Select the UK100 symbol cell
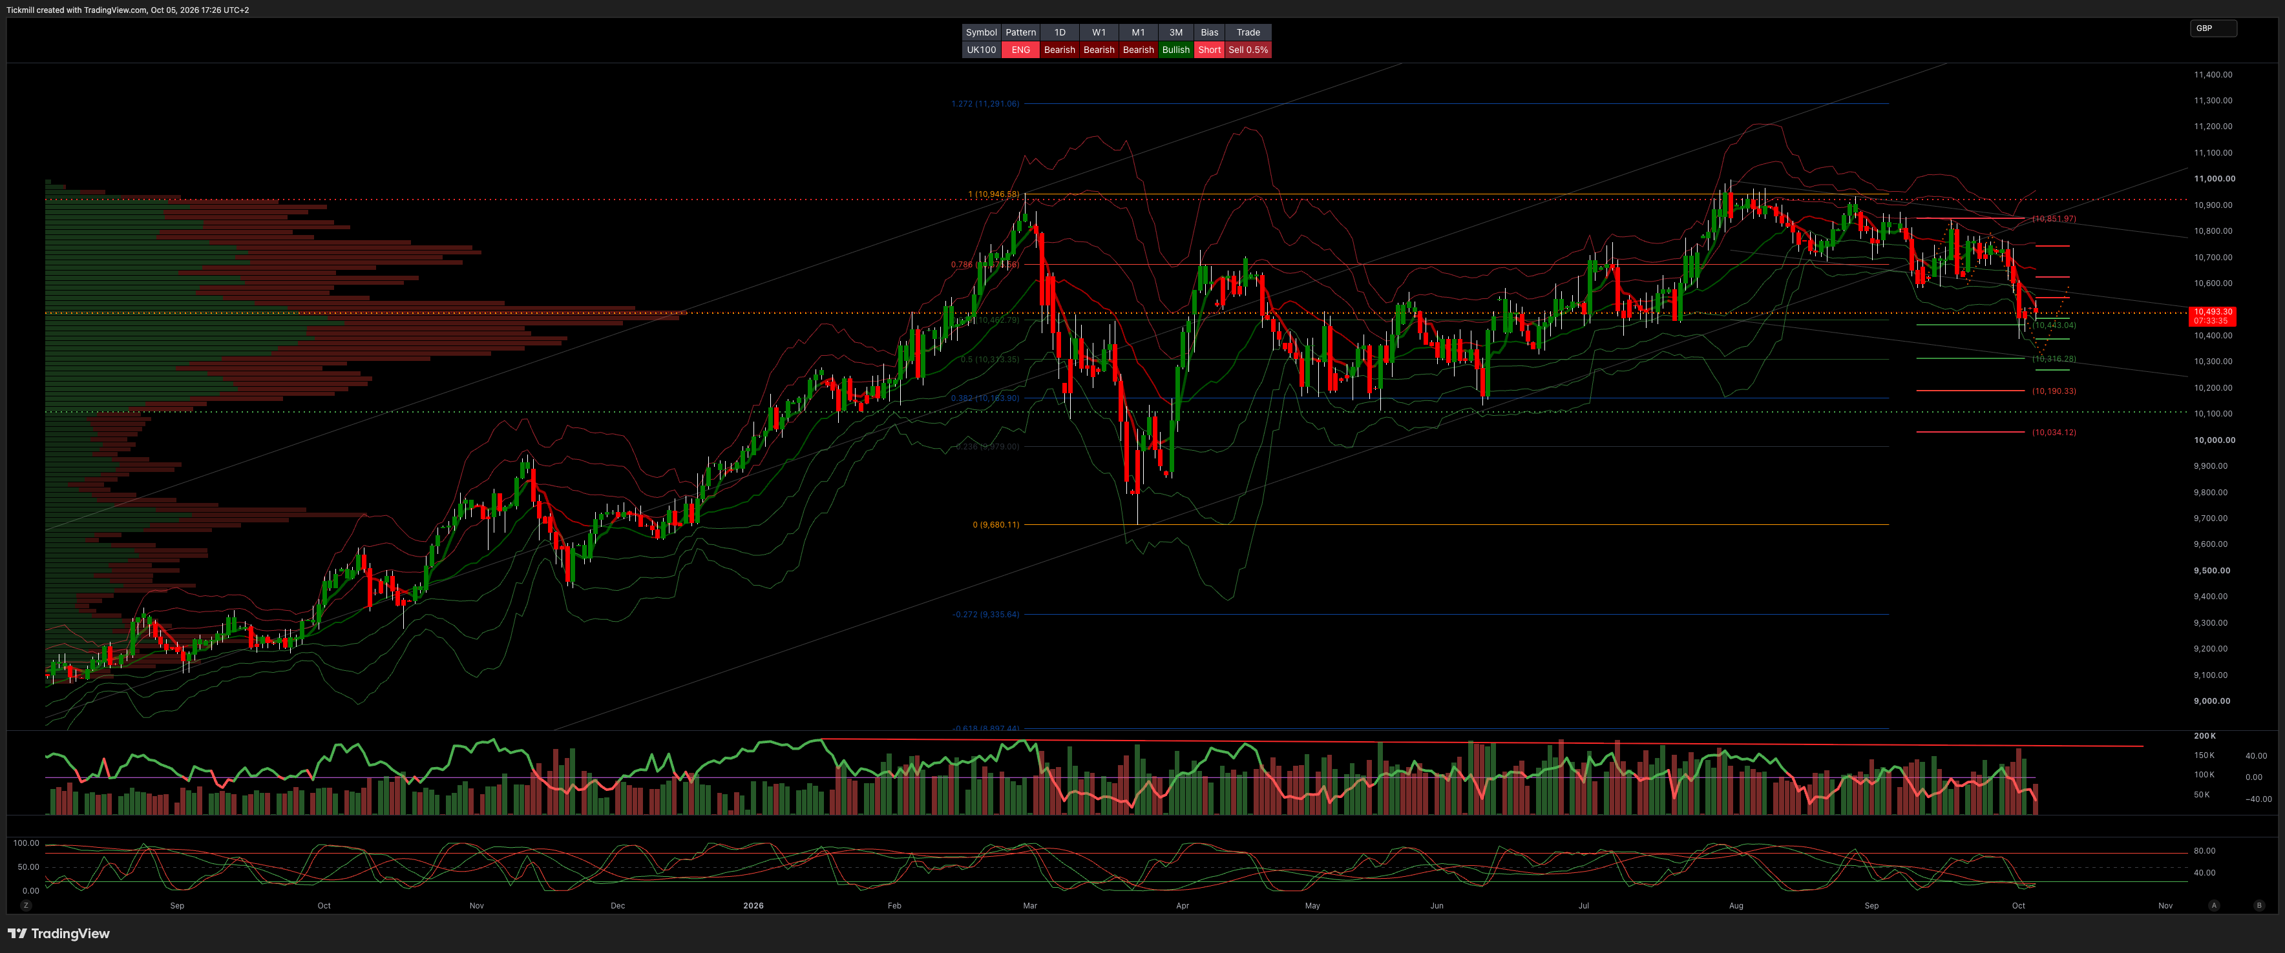 tap(981, 50)
